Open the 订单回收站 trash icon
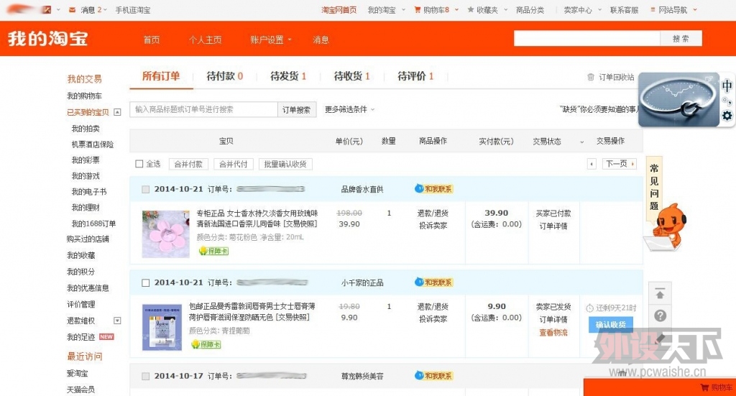 591,77
